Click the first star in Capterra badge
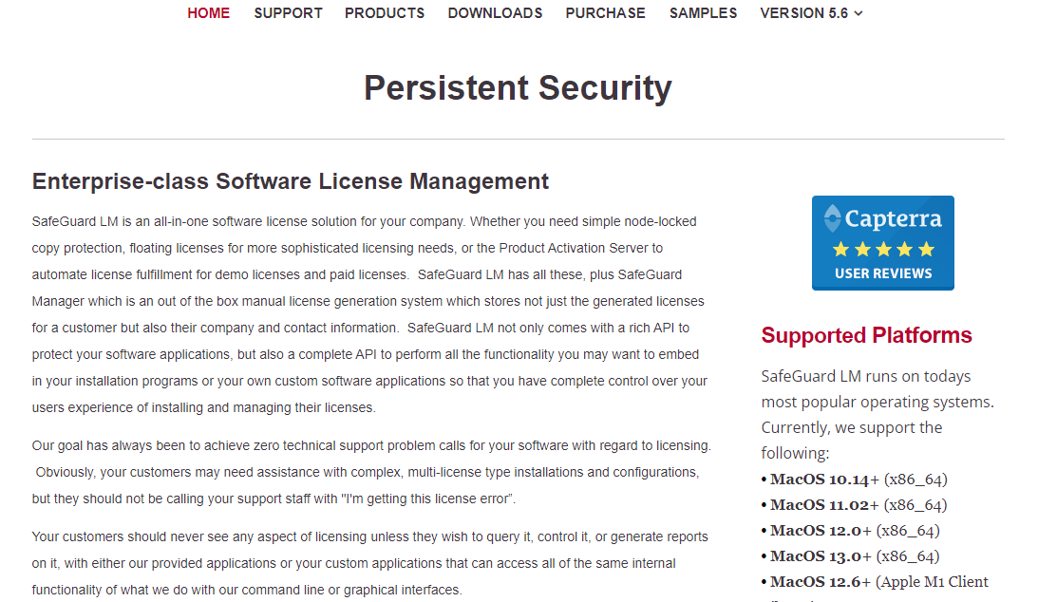The image size is (1038, 602). pos(840,250)
